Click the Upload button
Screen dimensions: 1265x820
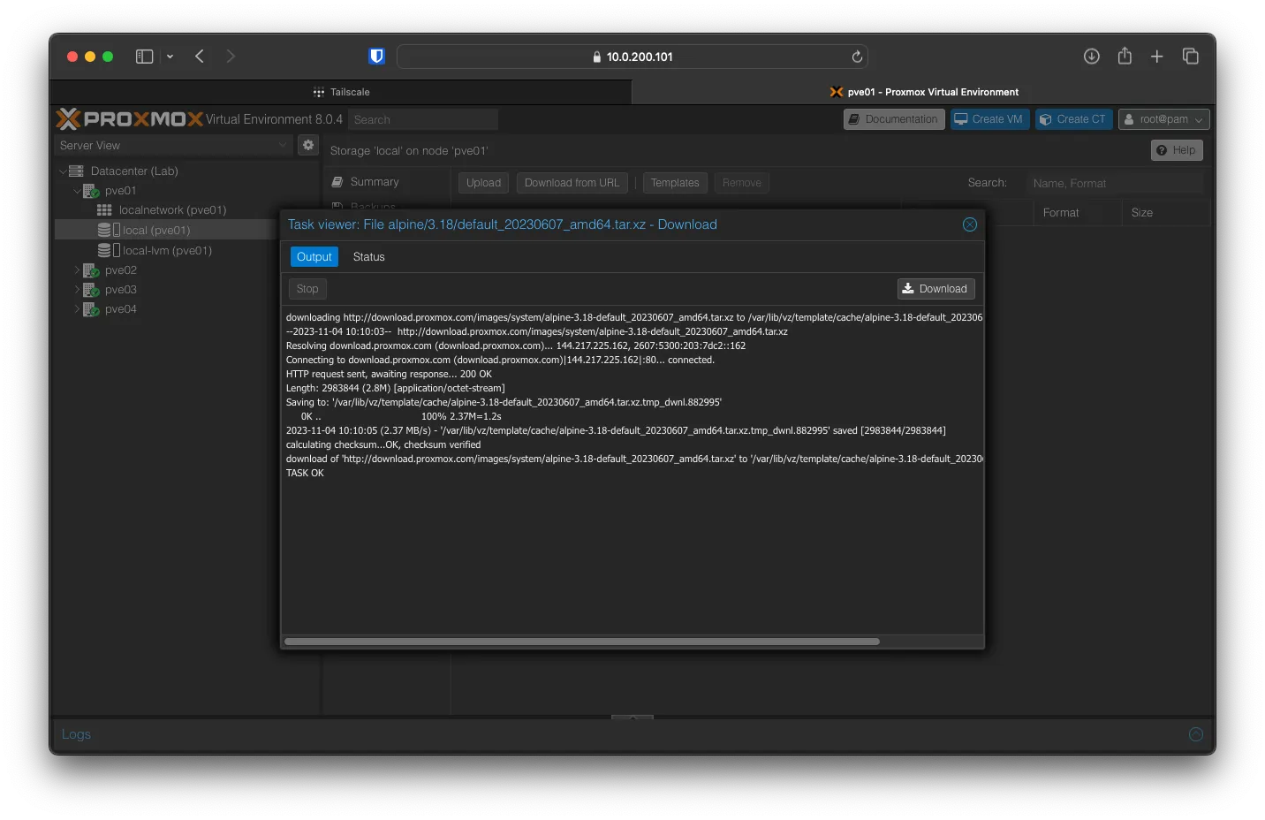point(483,183)
